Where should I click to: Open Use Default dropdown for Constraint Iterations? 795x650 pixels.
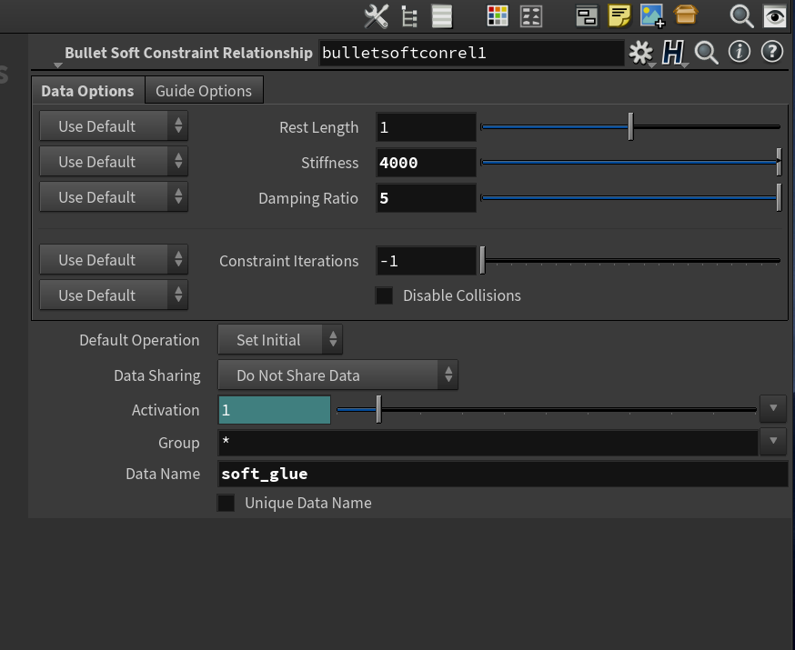pos(114,260)
